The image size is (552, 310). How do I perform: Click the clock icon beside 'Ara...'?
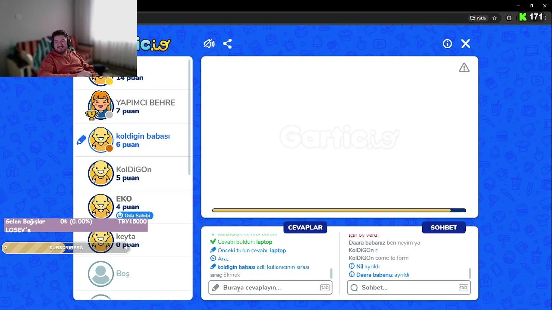coord(213,258)
